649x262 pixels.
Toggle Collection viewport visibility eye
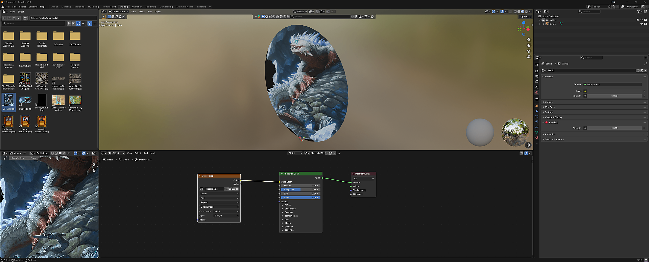tap(642, 20)
